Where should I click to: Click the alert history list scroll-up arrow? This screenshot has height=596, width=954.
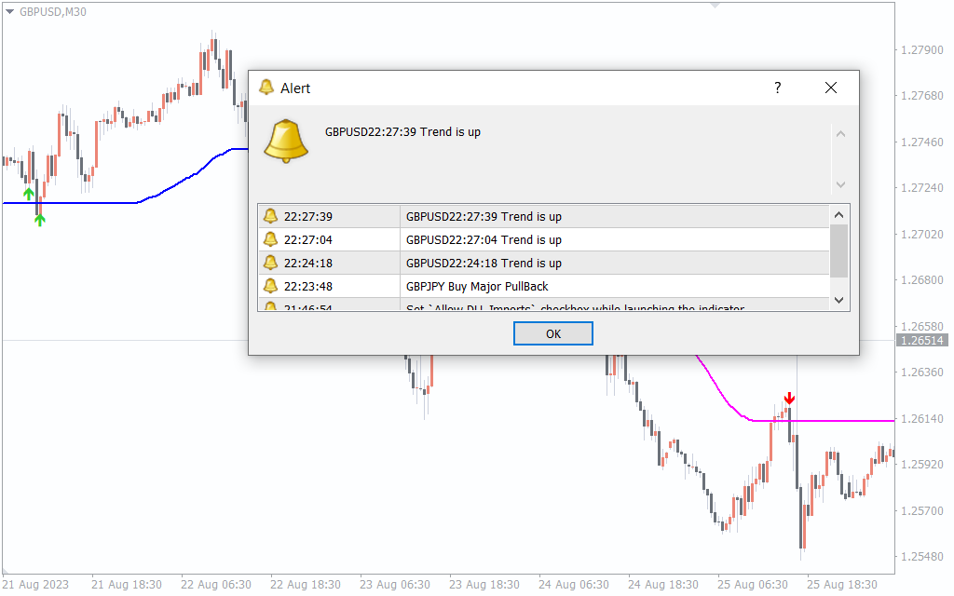coord(839,214)
